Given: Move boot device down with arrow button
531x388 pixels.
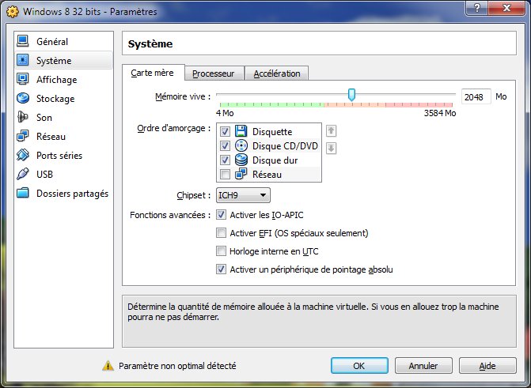Looking at the screenshot, I should point(332,148).
